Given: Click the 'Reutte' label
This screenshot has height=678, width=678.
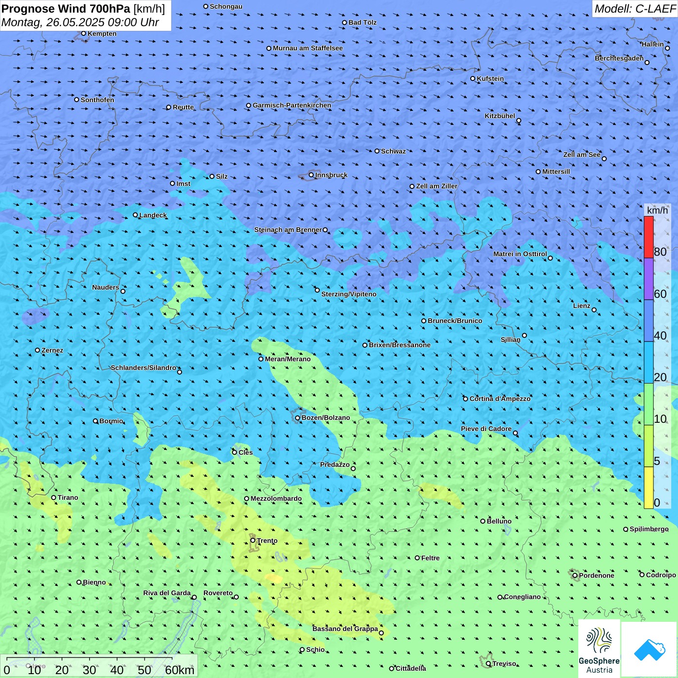Looking at the screenshot, I should pyautogui.click(x=183, y=107).
